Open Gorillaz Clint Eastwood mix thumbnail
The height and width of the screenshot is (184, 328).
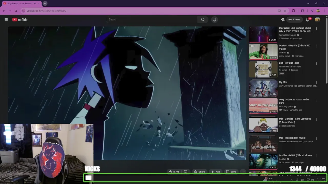tap(263, 125)
